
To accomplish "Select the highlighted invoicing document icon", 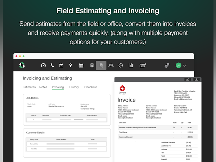I will click(x=101, y=65).
